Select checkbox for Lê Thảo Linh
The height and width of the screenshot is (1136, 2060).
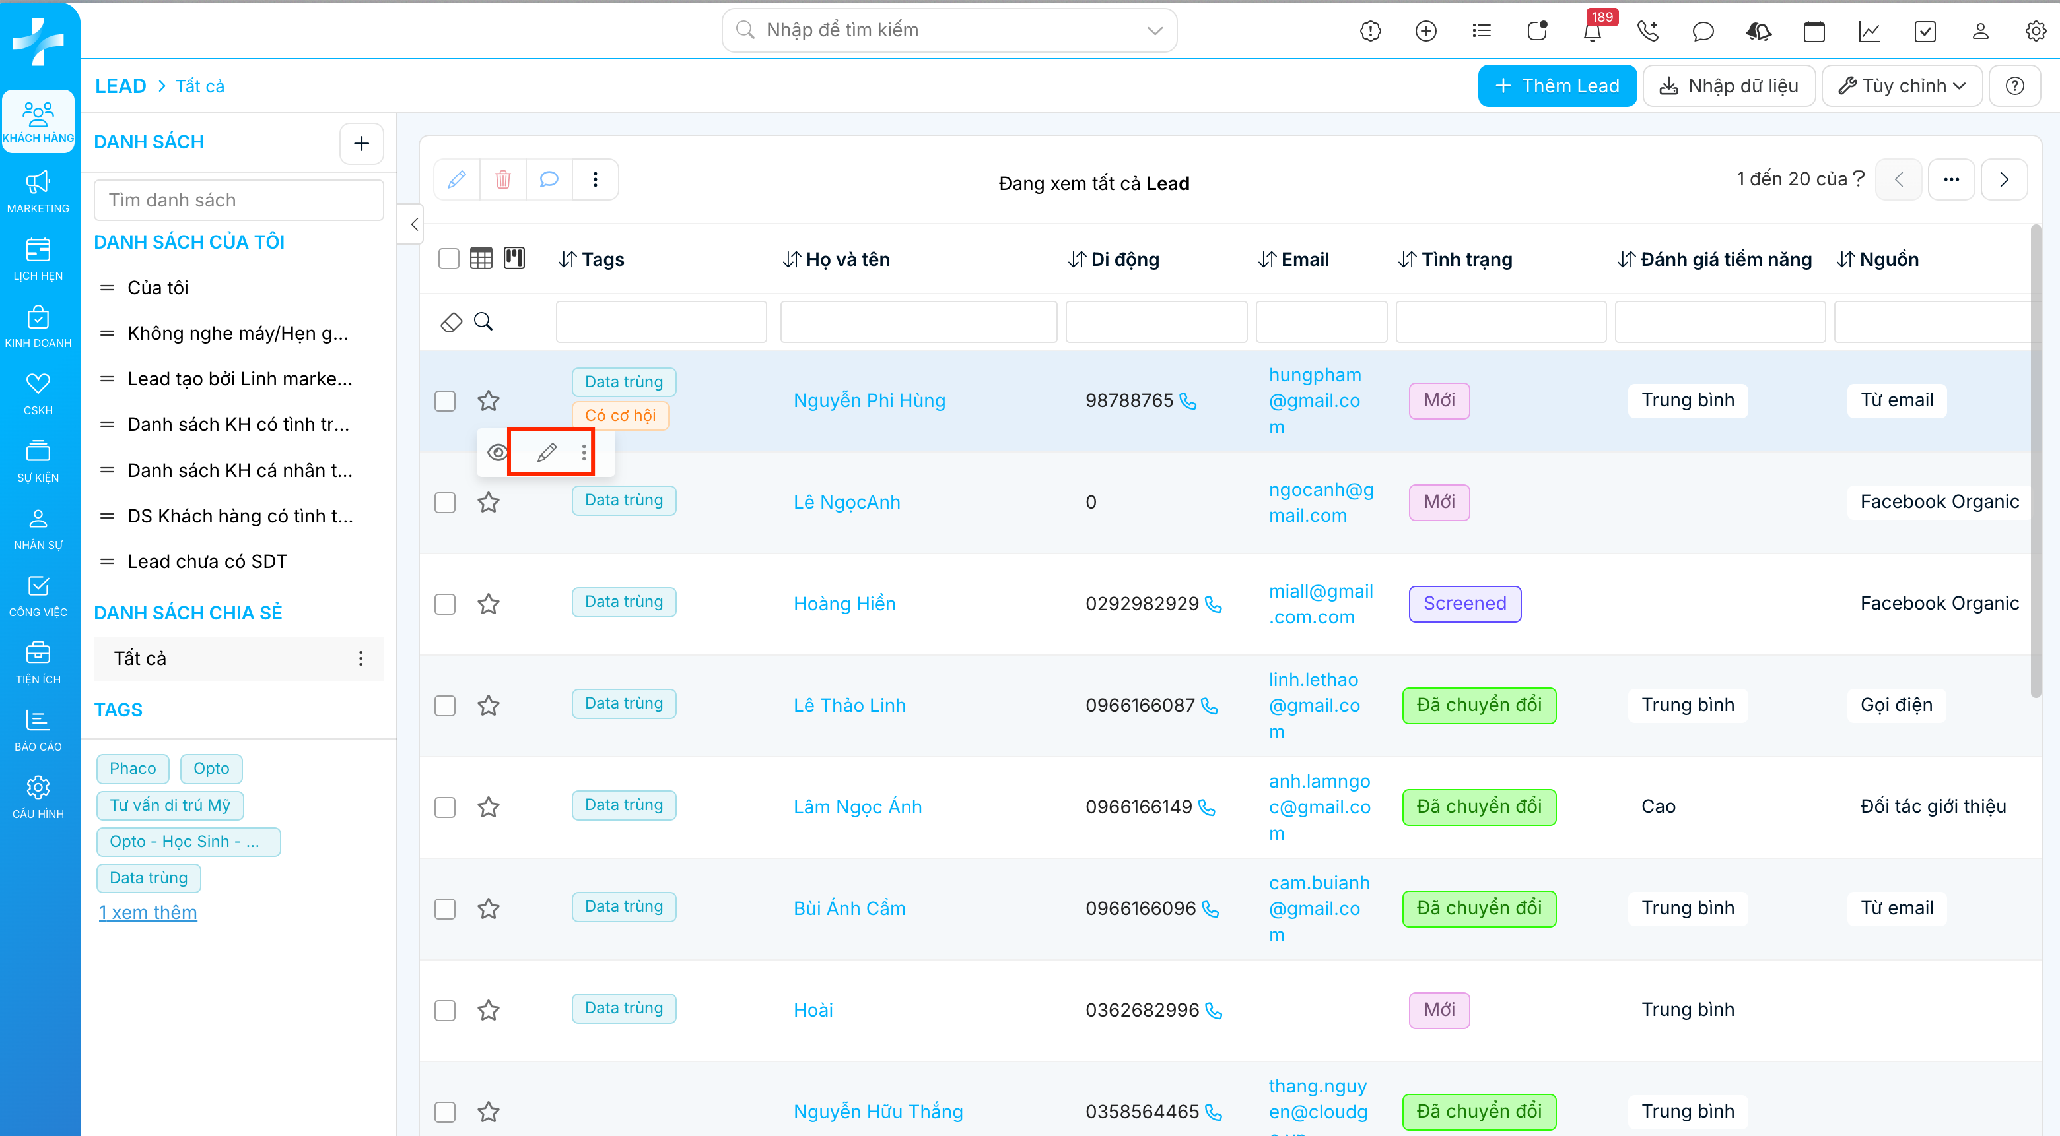(444, 705)
